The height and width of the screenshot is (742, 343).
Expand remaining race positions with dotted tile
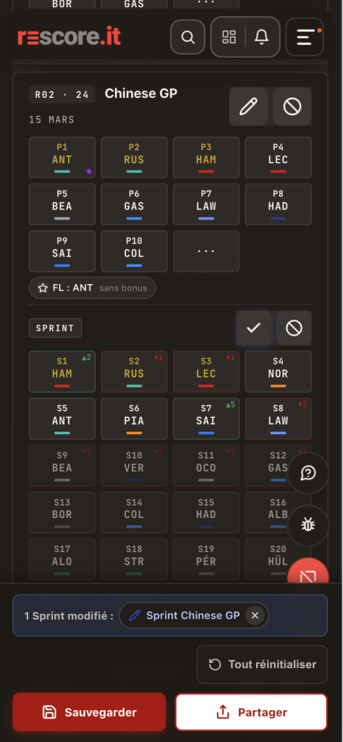[206, 251]
